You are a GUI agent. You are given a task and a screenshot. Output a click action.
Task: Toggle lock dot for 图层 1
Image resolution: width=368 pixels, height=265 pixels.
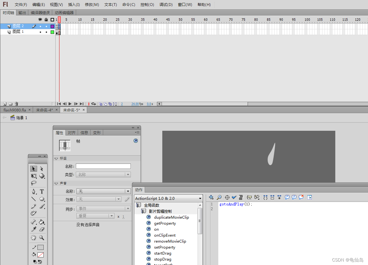pyautogui.click(x=46, y=32)
